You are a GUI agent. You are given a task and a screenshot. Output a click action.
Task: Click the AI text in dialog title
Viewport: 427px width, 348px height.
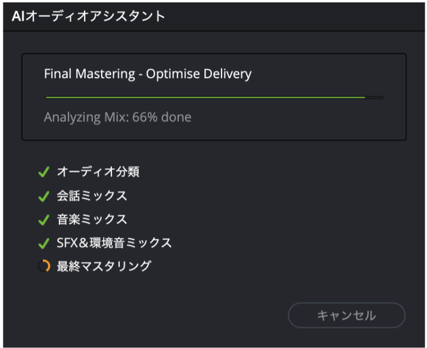[x=18, y=15]
